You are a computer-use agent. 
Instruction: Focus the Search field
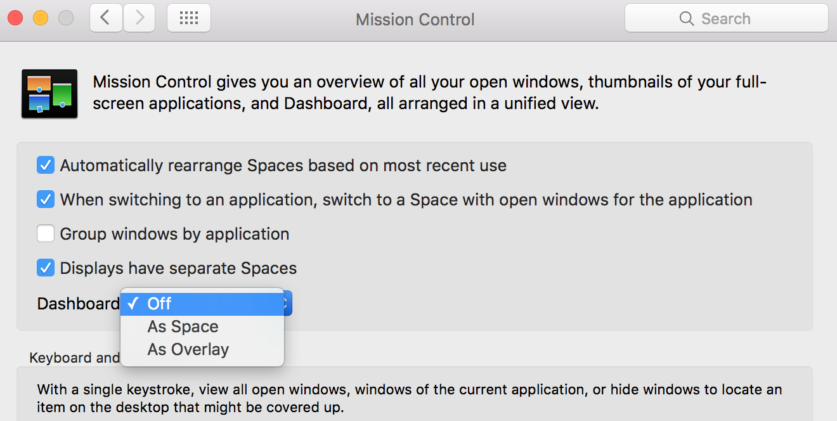727,18
